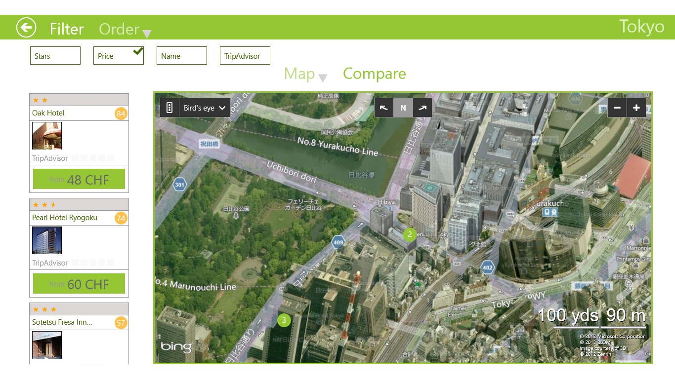Viewport: 675px width, 379px height.
Task: Select hotel marker number 3 on map
Action: pyautogui.click(x=284, y=320)
